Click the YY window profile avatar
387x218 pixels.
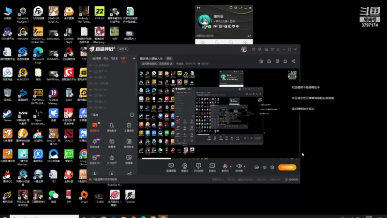pos(204,21)
